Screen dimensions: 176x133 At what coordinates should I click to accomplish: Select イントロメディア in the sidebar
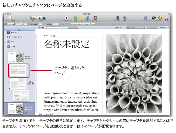click(x=17, y=37)
